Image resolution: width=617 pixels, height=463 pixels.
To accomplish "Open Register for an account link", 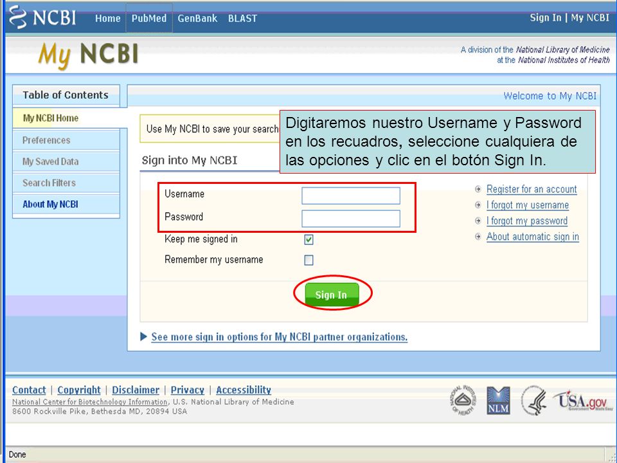I will [532, 189].
